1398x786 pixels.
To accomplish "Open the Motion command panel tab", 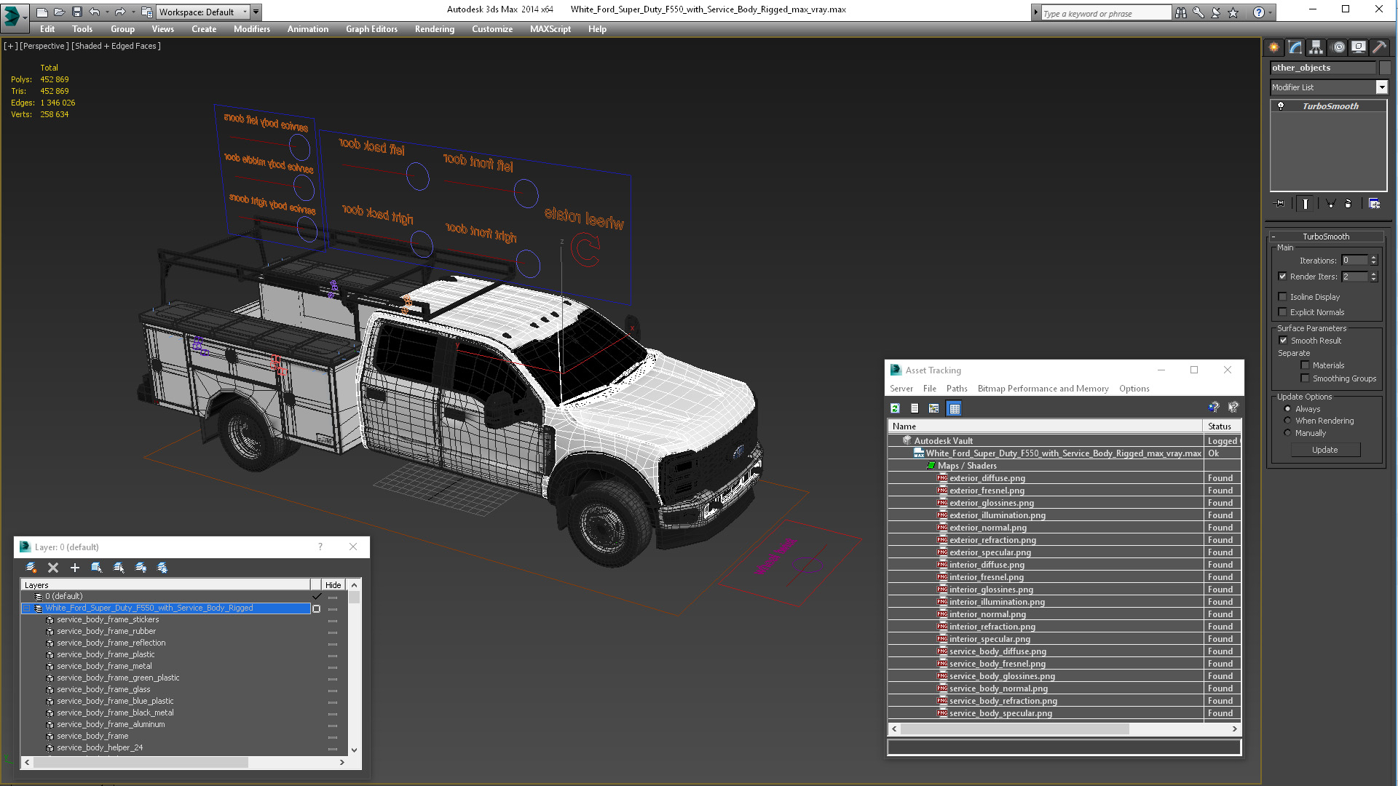I will tap(1338, 47).
